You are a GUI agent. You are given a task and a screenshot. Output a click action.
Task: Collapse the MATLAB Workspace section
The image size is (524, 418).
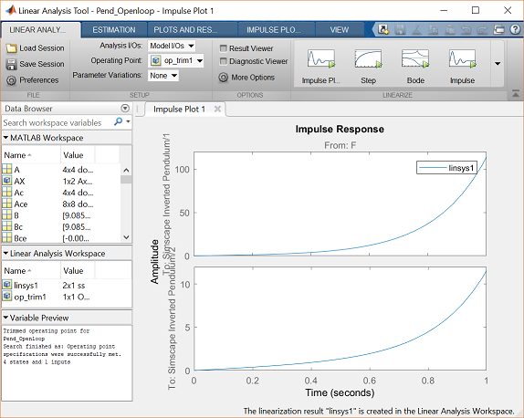tap(5, 138)
